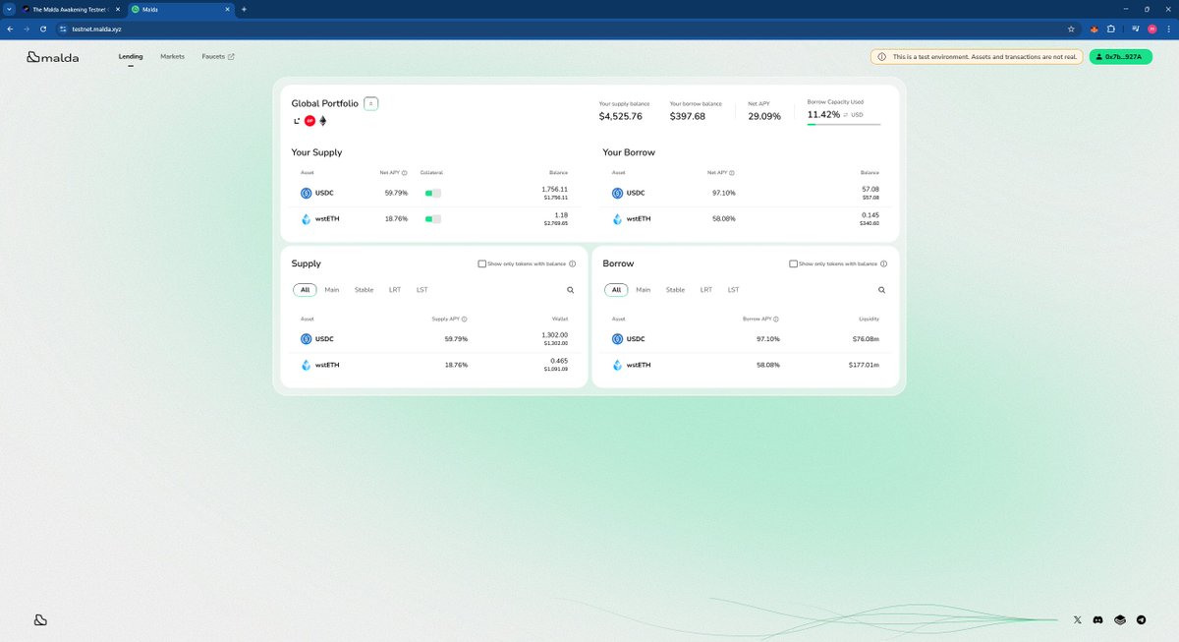Open a new browser tab with plus button
This screenshot has height=642, width=1179.
[244, 9]
